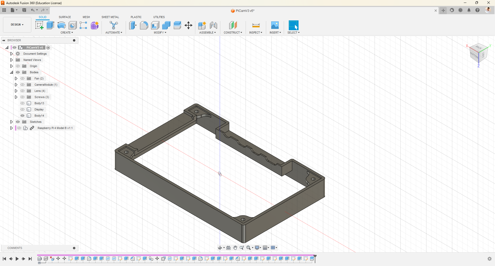Show the Display body
495x266 pixels.
22,109
